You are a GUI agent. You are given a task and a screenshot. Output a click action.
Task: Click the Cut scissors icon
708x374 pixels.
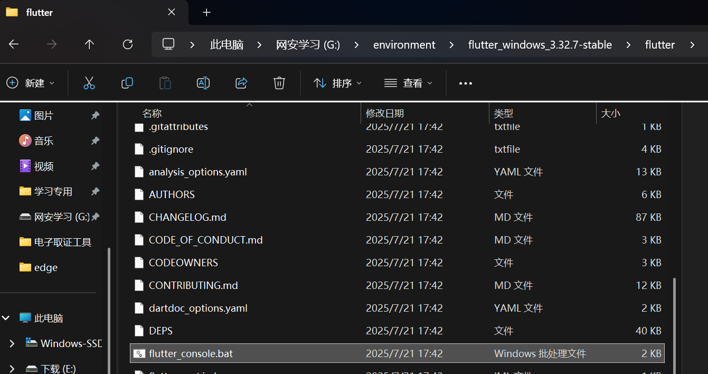(89, 83)
